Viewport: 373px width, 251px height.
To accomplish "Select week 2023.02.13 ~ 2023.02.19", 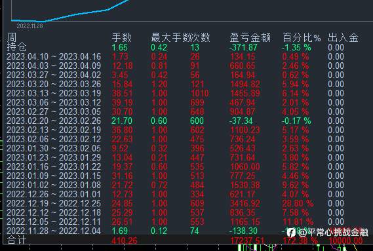I will coord(54,130).
